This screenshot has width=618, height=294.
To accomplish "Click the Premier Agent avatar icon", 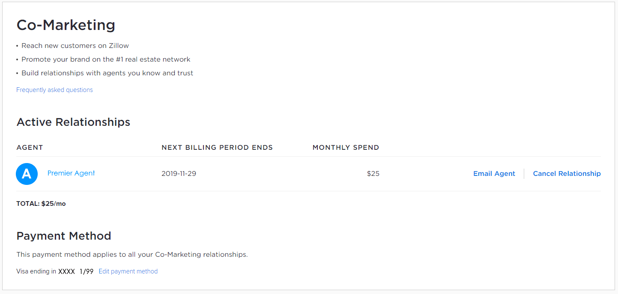I will 27,174.
